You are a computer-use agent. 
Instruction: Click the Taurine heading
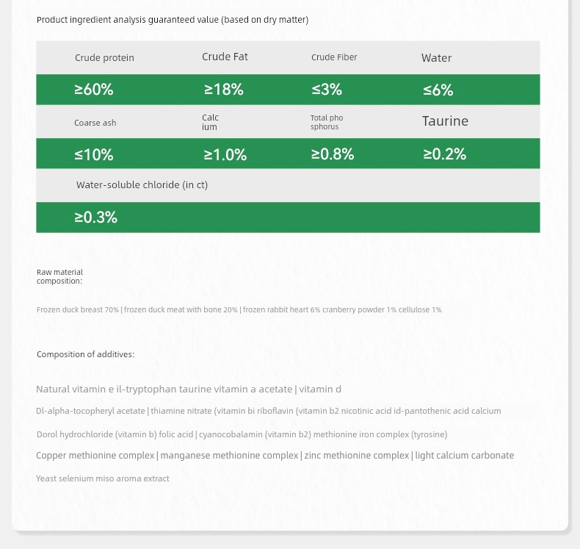[x=445, y=121]
